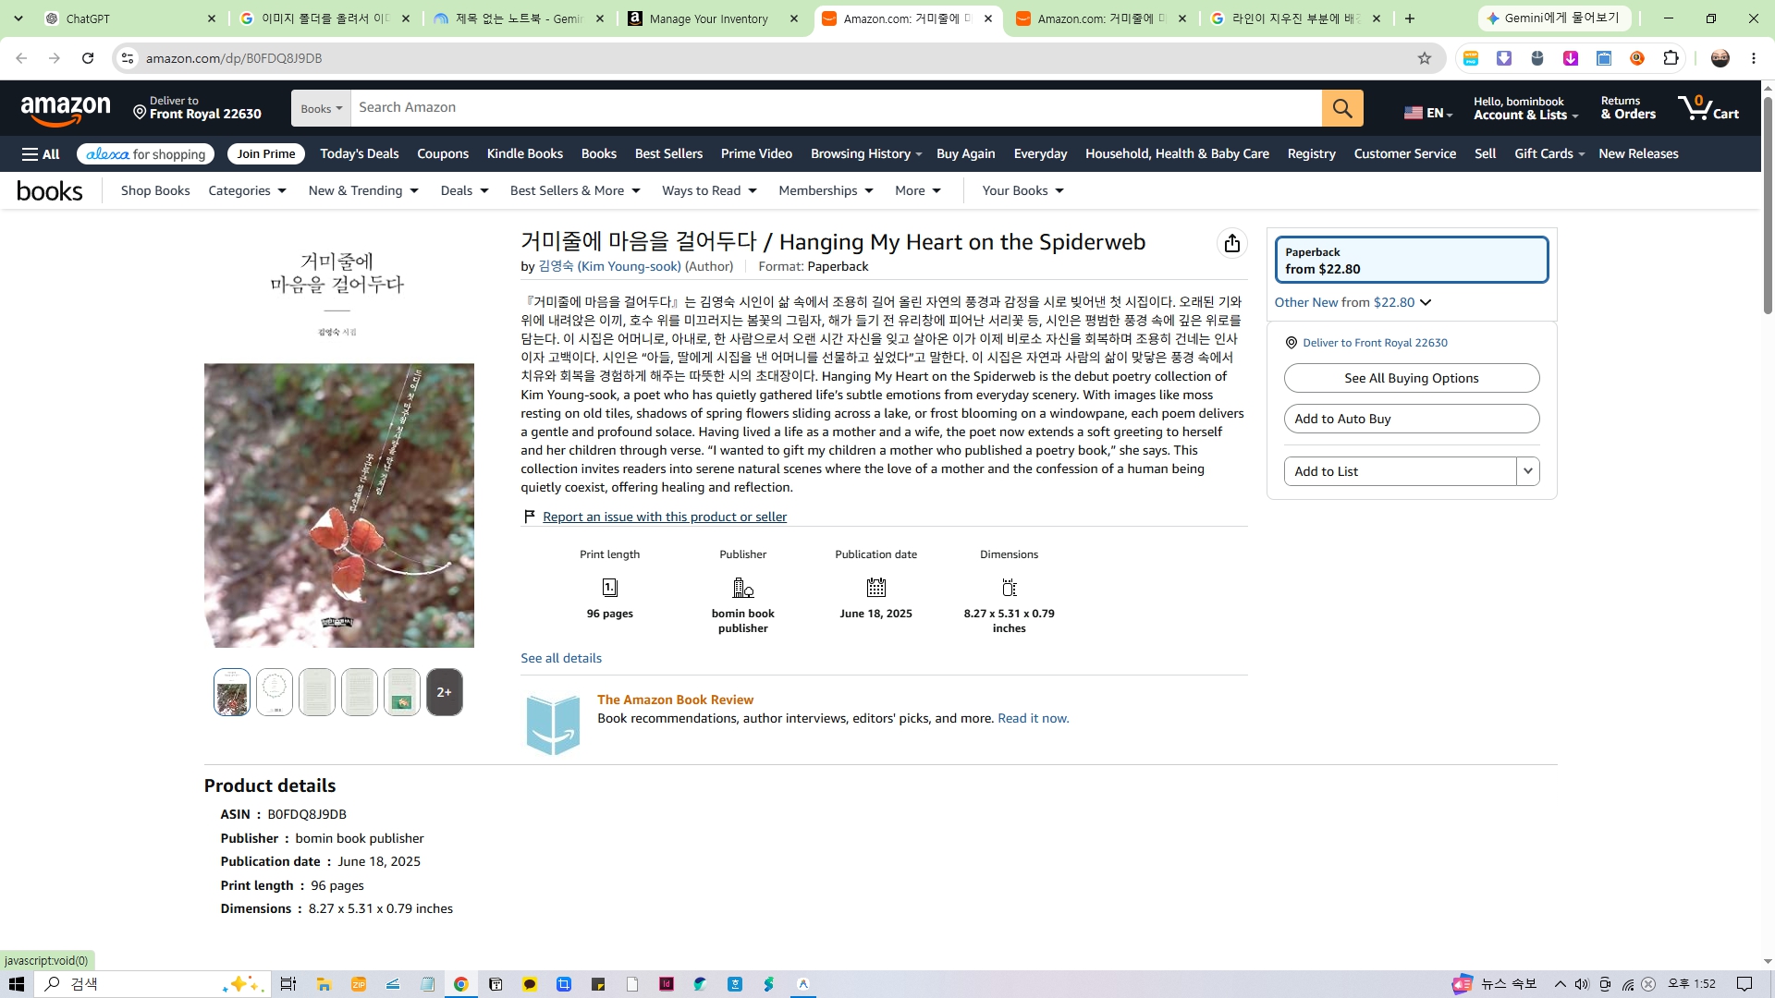Open the Books search category dropdown
Image resolution: width=1775 pixels, height=998 pixels.
[321, 108]
